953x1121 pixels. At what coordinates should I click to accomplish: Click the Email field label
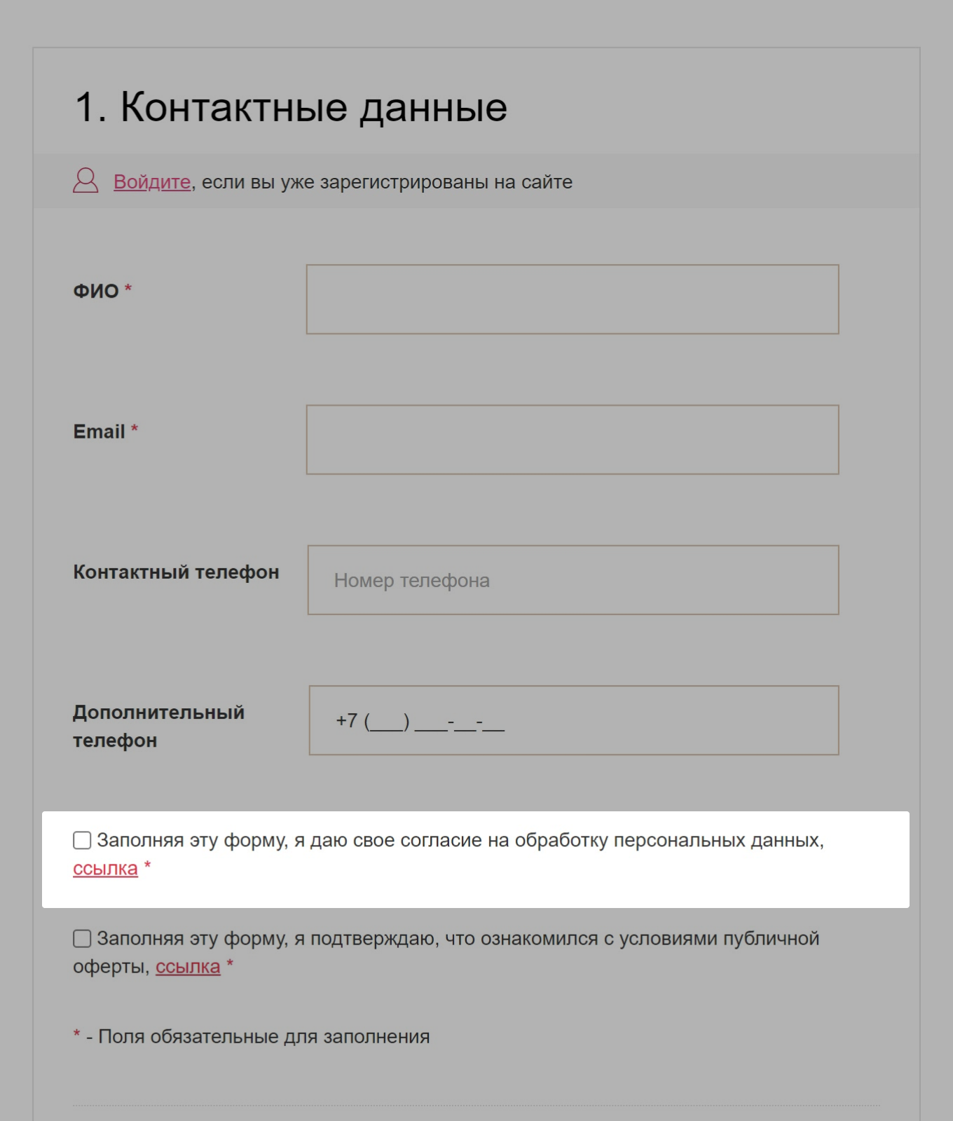tap(99, 432)
